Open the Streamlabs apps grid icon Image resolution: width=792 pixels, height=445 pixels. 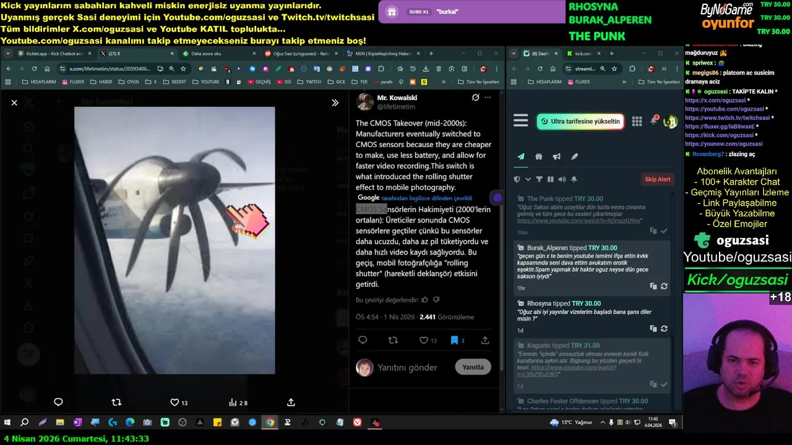[x=637, y=121]
